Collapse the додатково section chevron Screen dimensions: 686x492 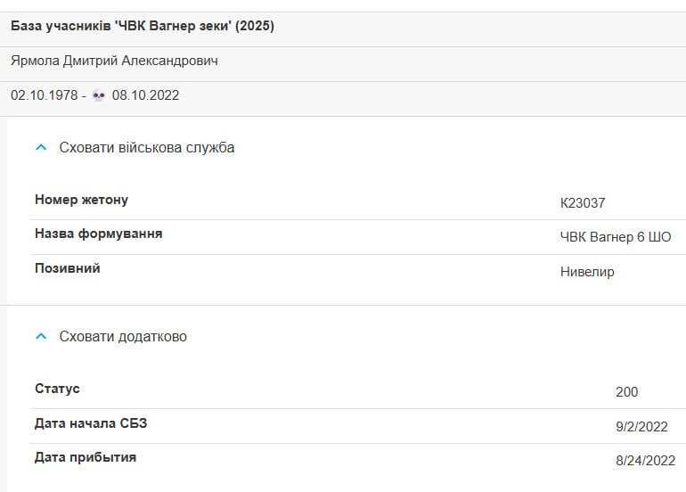click(41, 336)
